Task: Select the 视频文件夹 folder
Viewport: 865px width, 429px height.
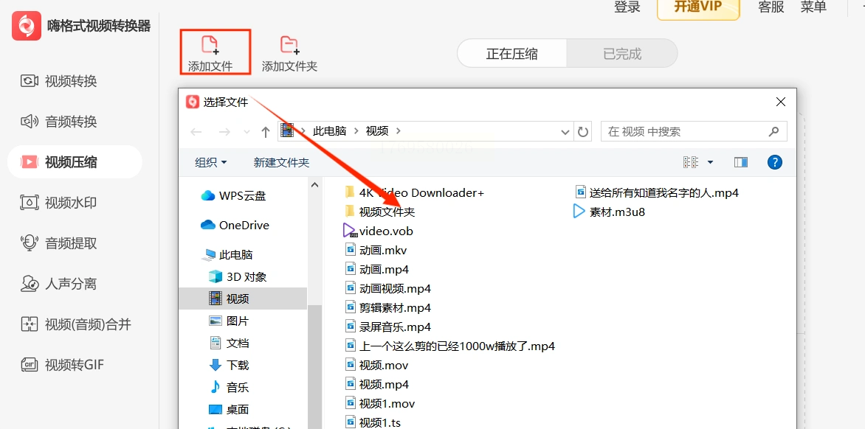Action: pyautogui.click(x=379, y=212)
